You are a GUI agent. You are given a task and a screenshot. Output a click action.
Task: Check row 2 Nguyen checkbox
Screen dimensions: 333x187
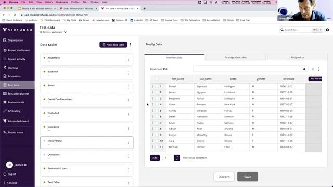tap(157, 92)
